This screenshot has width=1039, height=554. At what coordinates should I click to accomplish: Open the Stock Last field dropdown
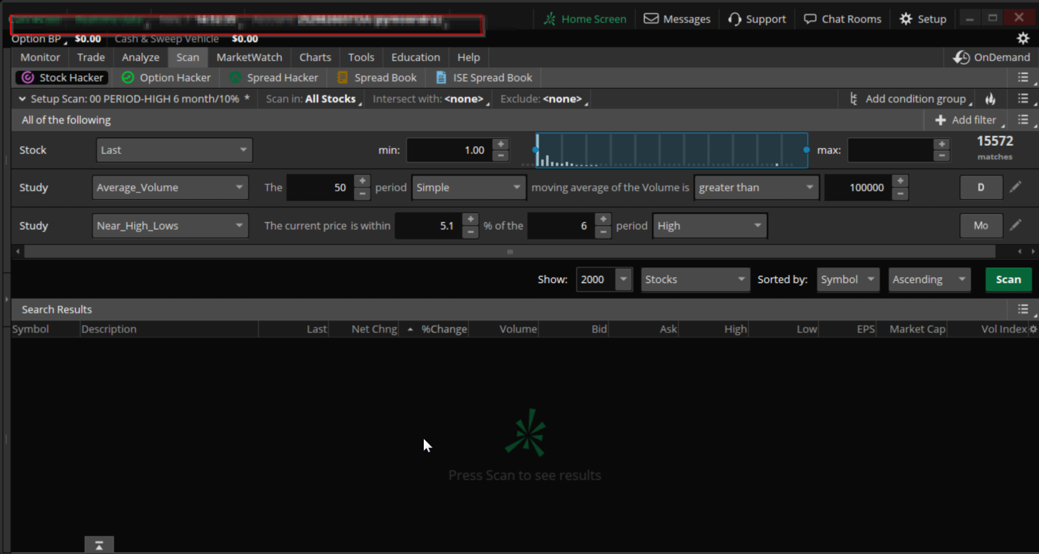174,150
